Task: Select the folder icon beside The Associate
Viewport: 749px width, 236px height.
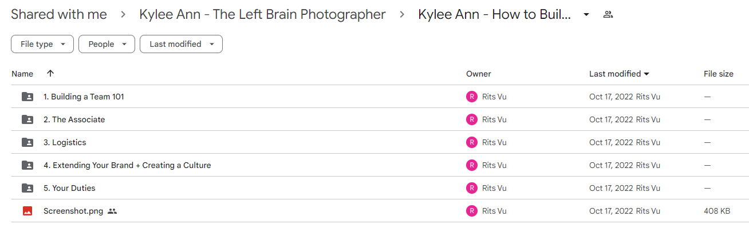Action: point(27,119)
